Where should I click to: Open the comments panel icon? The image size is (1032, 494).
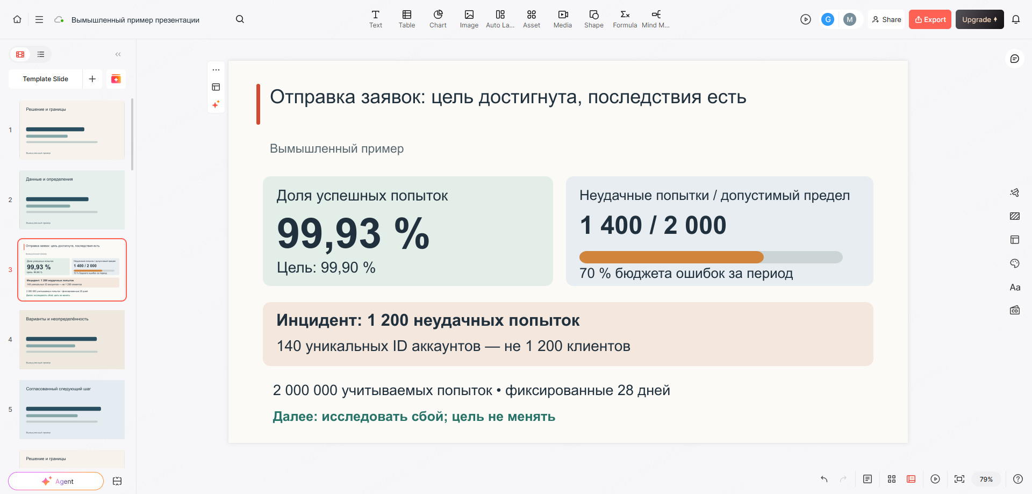(1015, 59)
